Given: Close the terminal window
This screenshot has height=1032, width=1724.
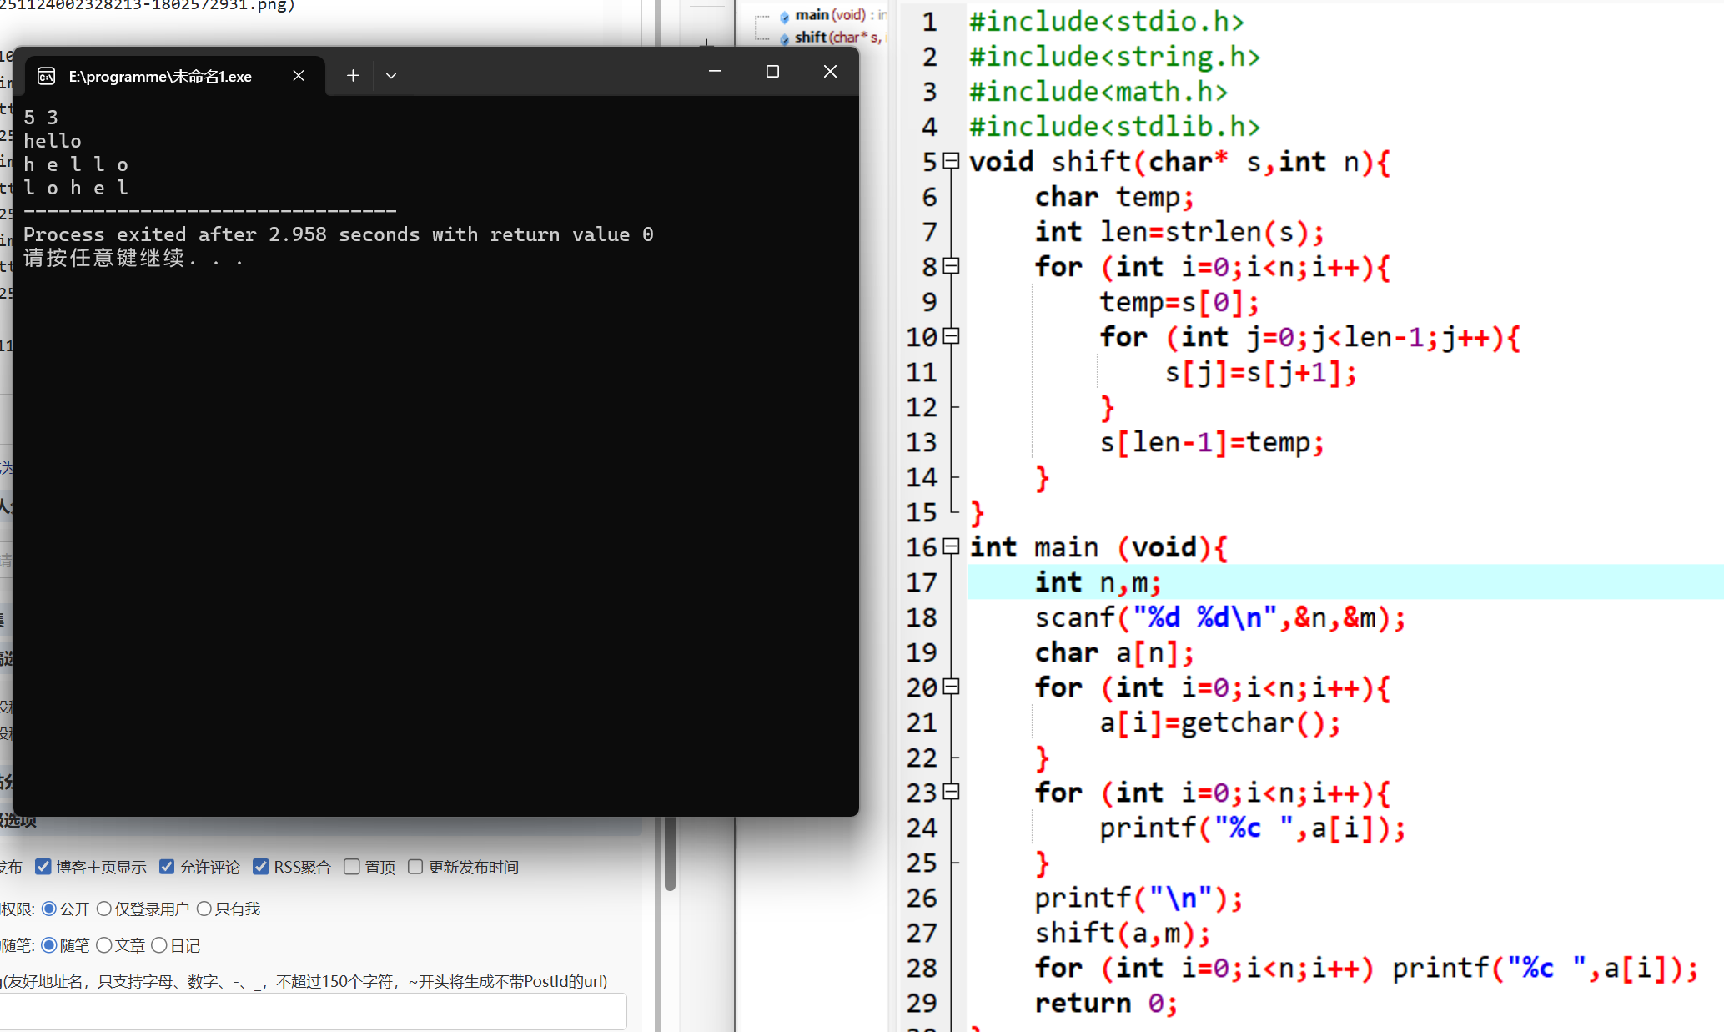Looking at the screenshot, I should [x=830, y=72].
